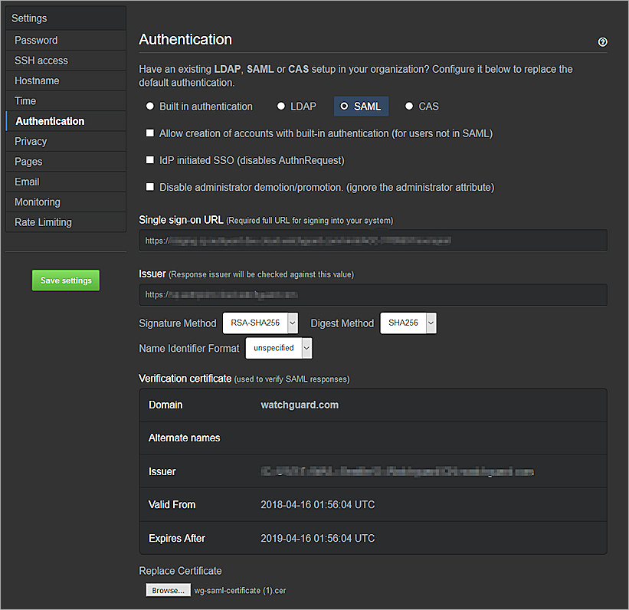Choose the LDAP authentication option
The width and height of the screenshot is (629, 610).
(281, 107)
